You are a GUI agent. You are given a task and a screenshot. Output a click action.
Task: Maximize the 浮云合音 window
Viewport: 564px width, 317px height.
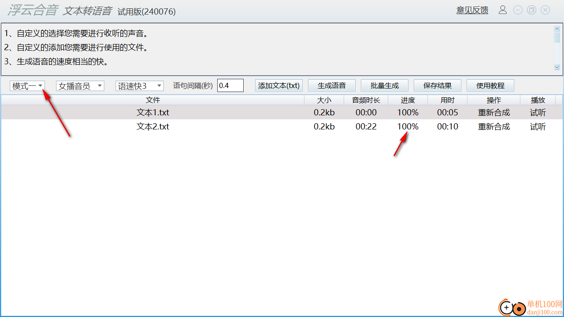click(531, 10)
